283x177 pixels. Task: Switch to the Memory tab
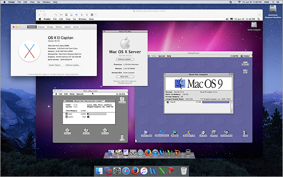(x=59, y=27)
